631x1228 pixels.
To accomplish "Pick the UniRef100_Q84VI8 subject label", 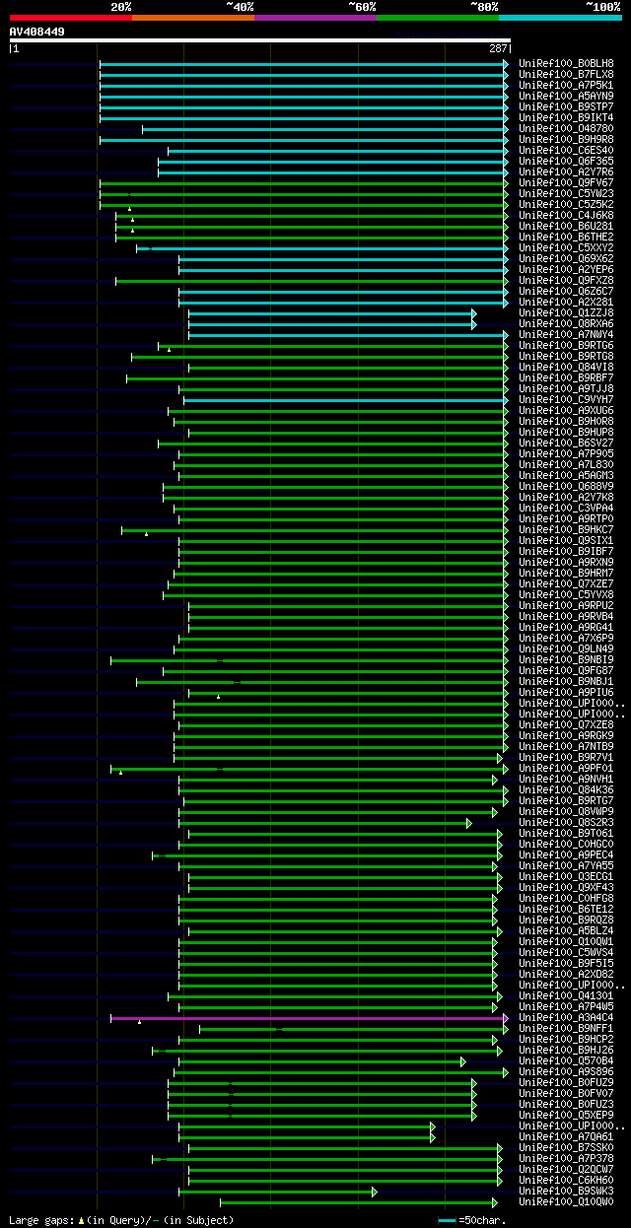I will (x=566, y=367).
